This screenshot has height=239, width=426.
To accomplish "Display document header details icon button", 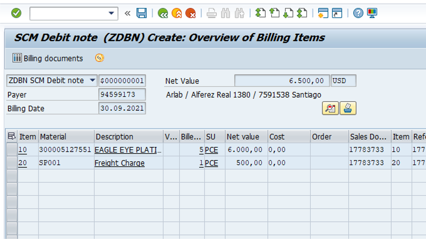I will click(x=331, y=108).
